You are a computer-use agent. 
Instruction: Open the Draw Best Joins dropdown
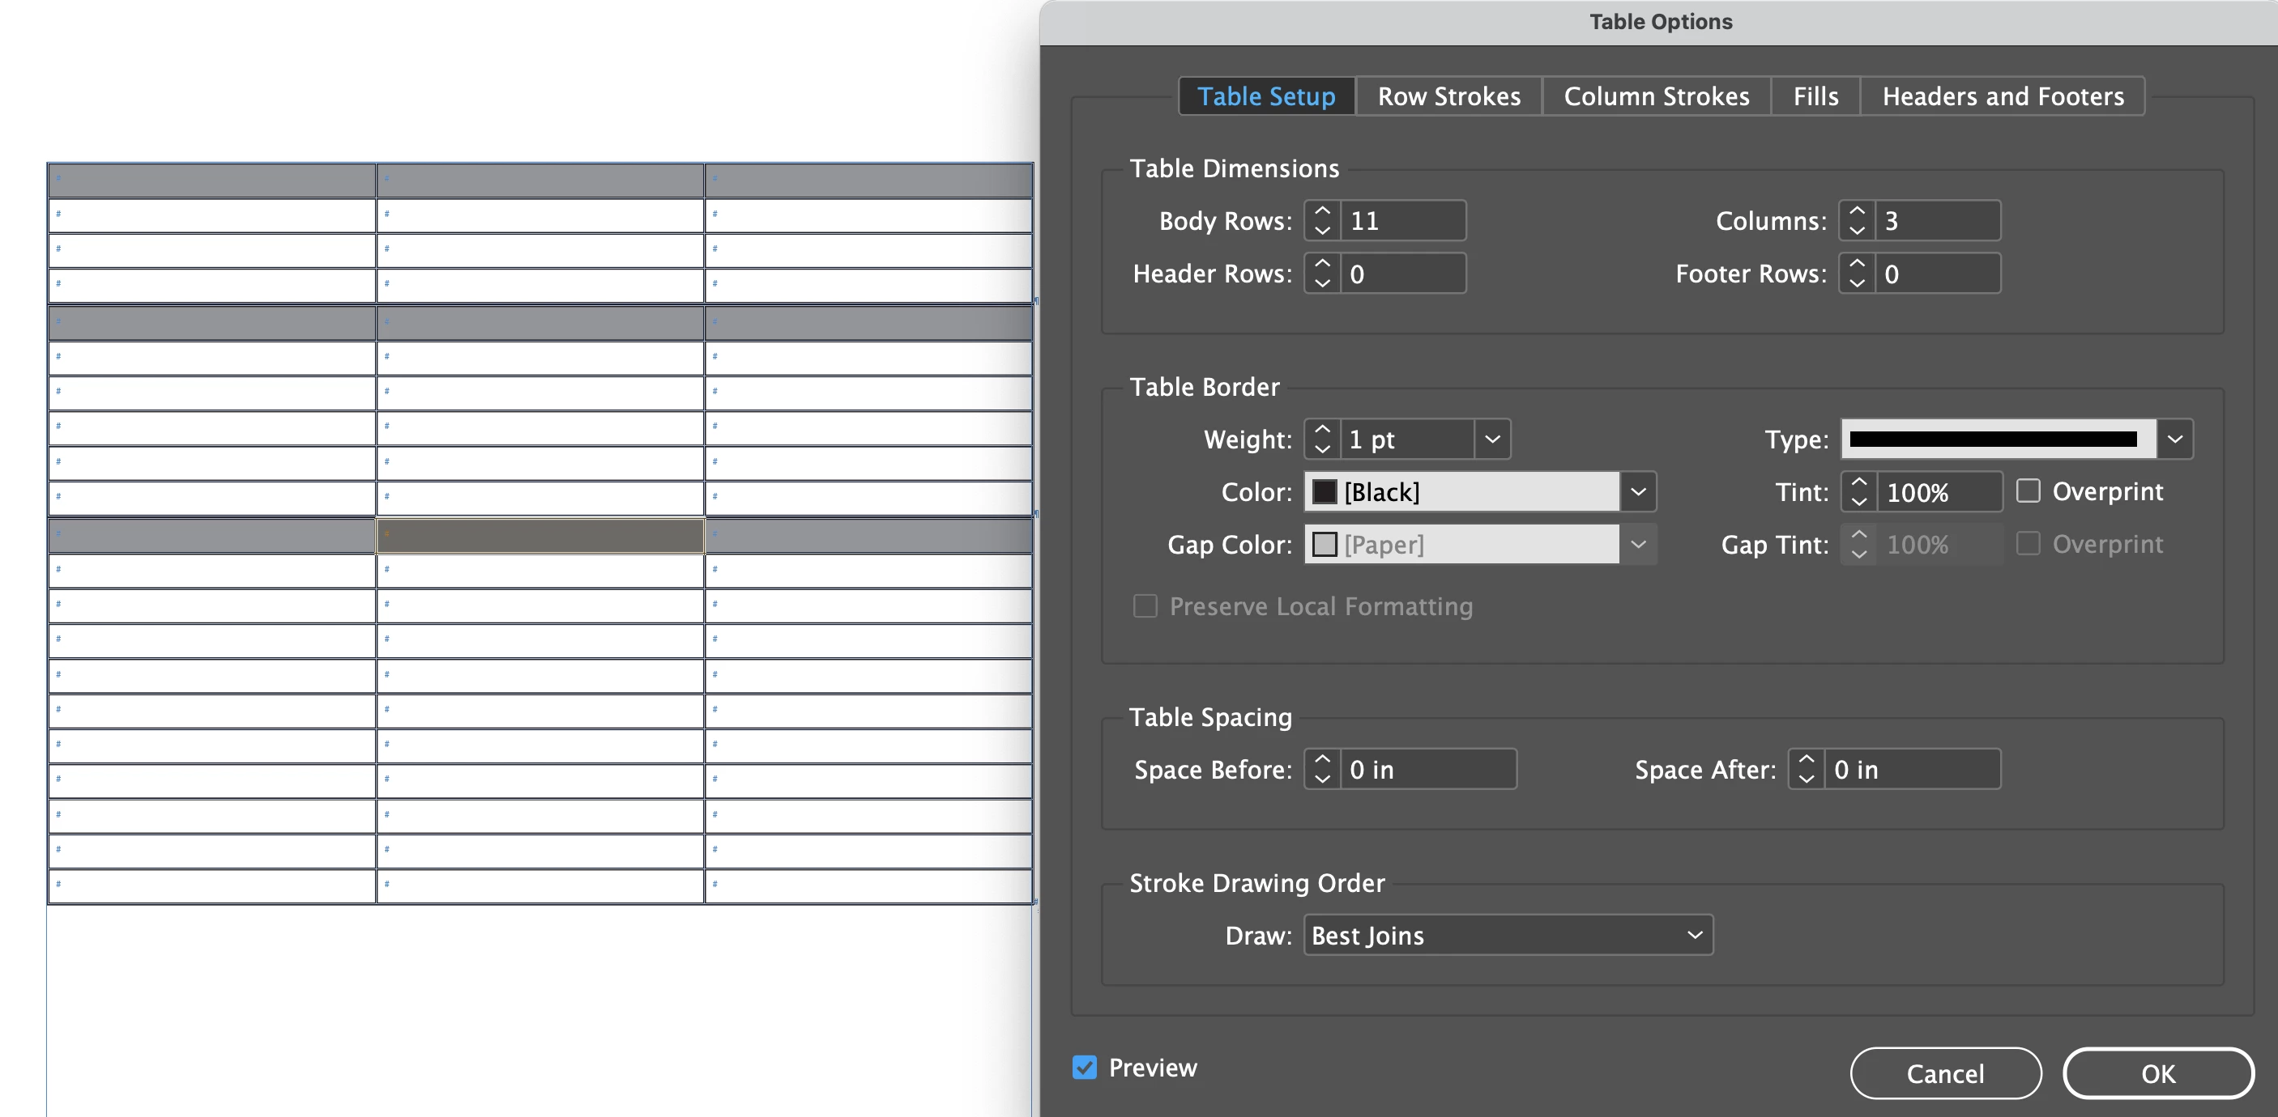point(1508,935)
